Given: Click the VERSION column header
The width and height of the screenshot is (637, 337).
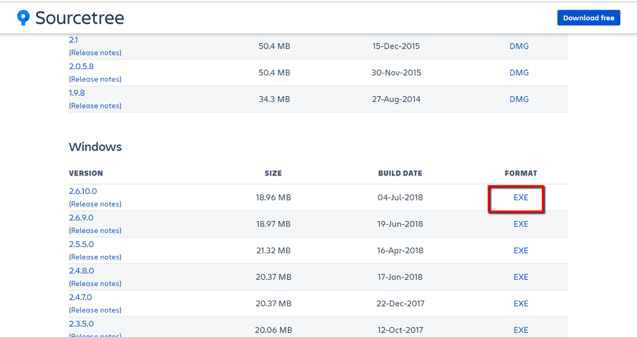Looking at the screenshot, I should pyautogui.click(x=86, y=174).
